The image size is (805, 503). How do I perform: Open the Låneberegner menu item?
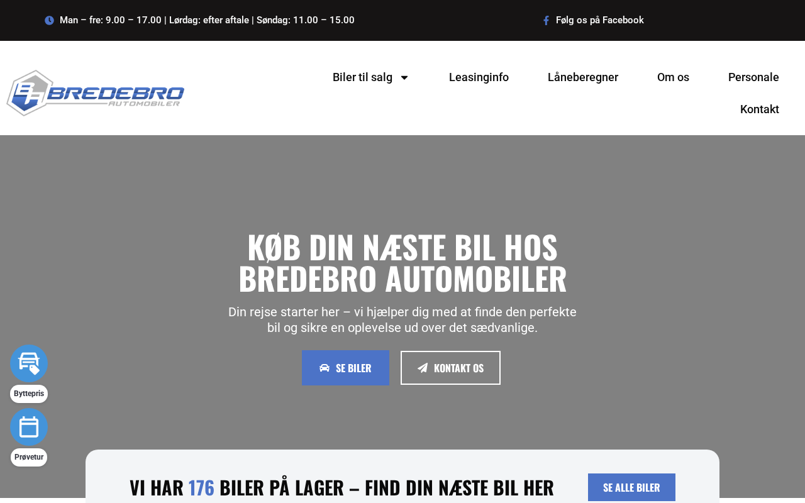[x=583, y=77]
